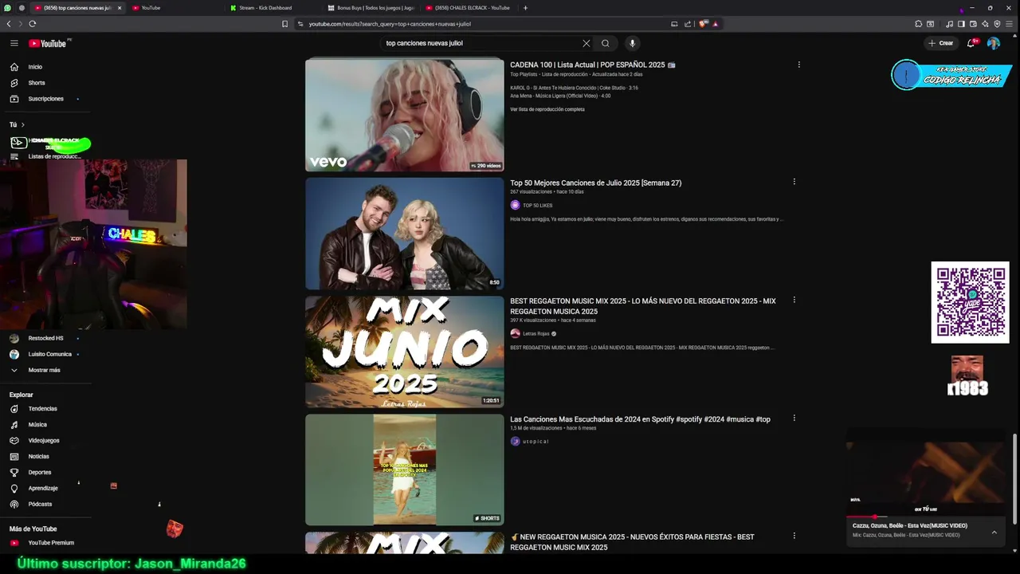Clear the search query with the X icon

[x=586, y=43]
